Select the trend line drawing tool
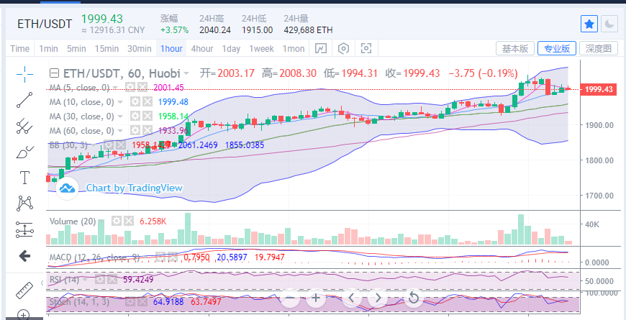 pyautogui.click(x=24, y=100)
